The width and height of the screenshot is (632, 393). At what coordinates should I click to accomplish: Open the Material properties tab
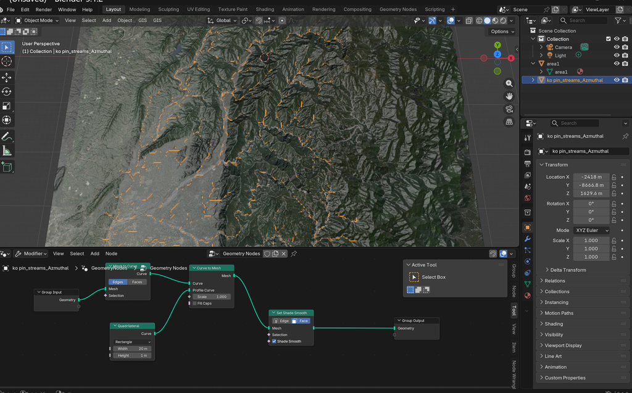point(527,296)
